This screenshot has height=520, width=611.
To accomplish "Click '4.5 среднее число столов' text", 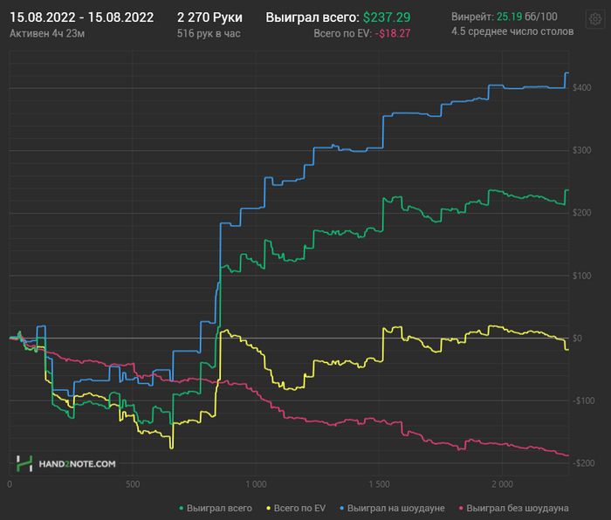I will (x=512, y=31).
